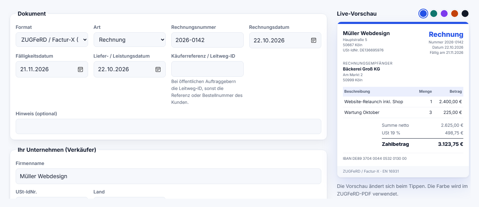The image size is (479, 207).
Task: Select the teal green preview color
Action: [434, 14]
